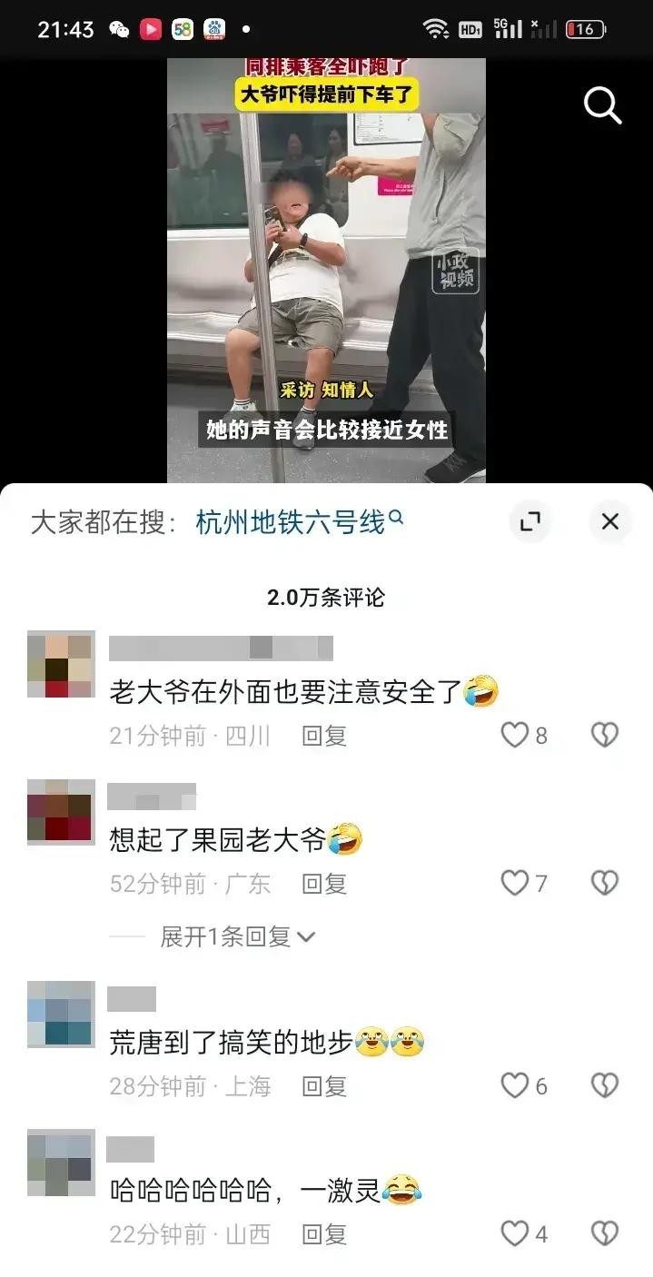Dislike the comment from 山西
The height and width of the screenshot is (1277, 653).
tap(605, 1233)
